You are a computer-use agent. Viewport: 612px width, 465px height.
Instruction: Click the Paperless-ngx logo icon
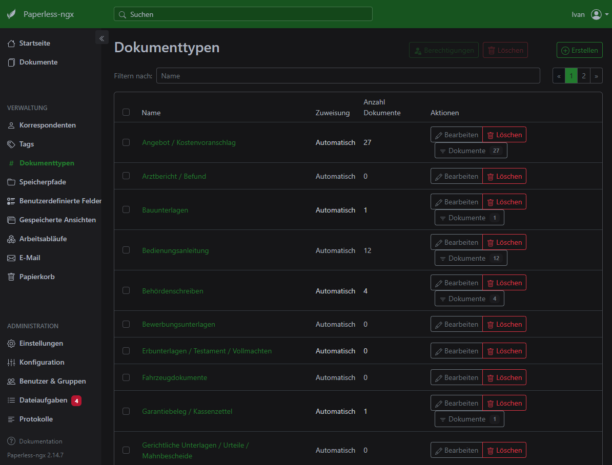12,14
